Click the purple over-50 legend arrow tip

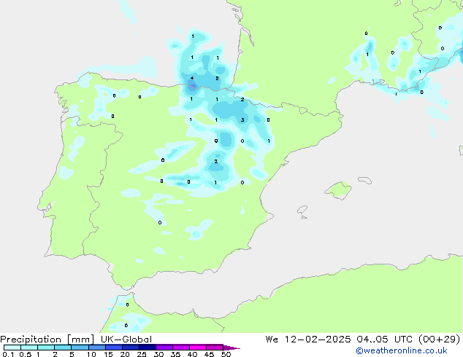(x=231, y=348)
